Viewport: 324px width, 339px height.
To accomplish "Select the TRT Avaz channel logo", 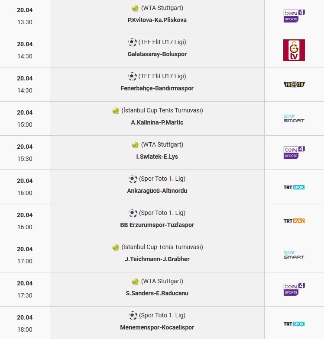I will point(294,221).
